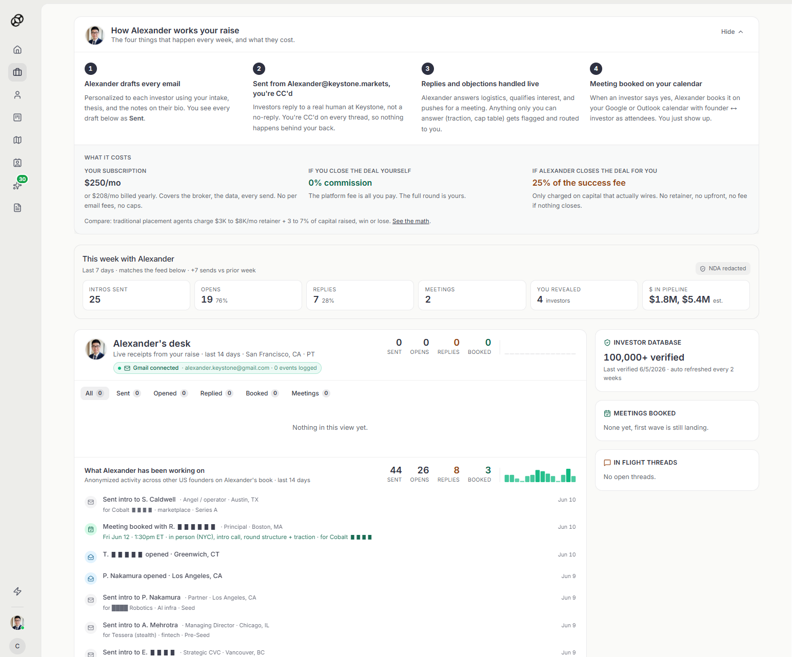
Task: Click the Nothing in this view yet message
Action: [330, 428]
